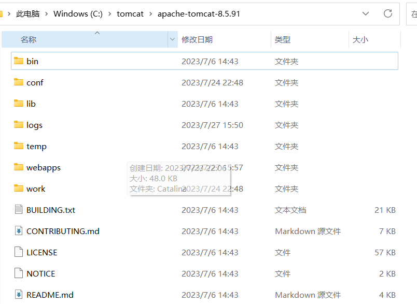Screen dimensions: 417x304
Task: Click the 文件 type in NOTICE row
Action: click(283, 274)
